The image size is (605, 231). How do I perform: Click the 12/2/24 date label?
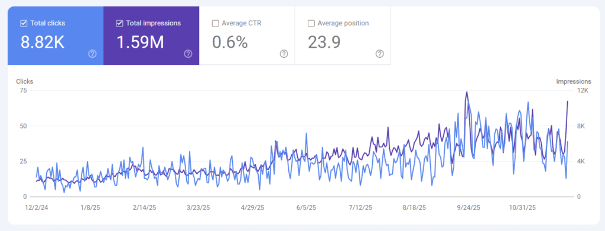coord(36,207)
